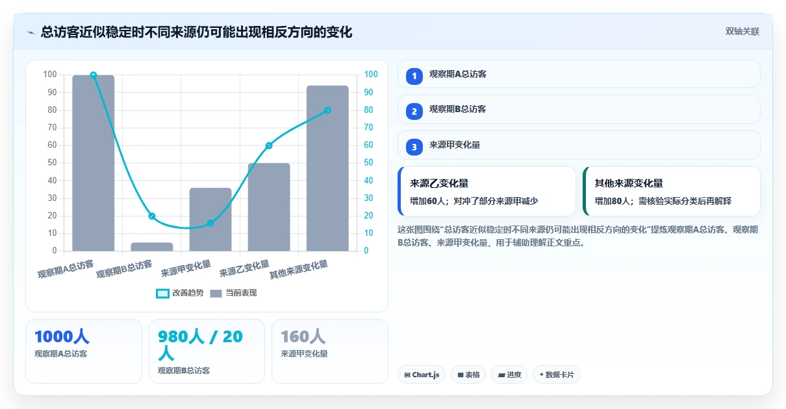Click the line point at value 20
The image size is (786, 409).
[152, 216]
